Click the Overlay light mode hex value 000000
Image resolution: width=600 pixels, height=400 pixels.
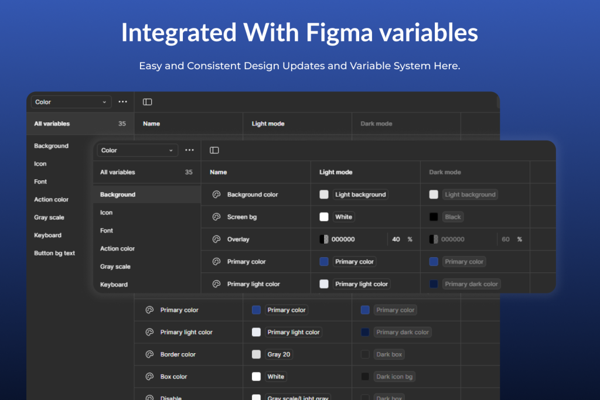tap(343, 240)
